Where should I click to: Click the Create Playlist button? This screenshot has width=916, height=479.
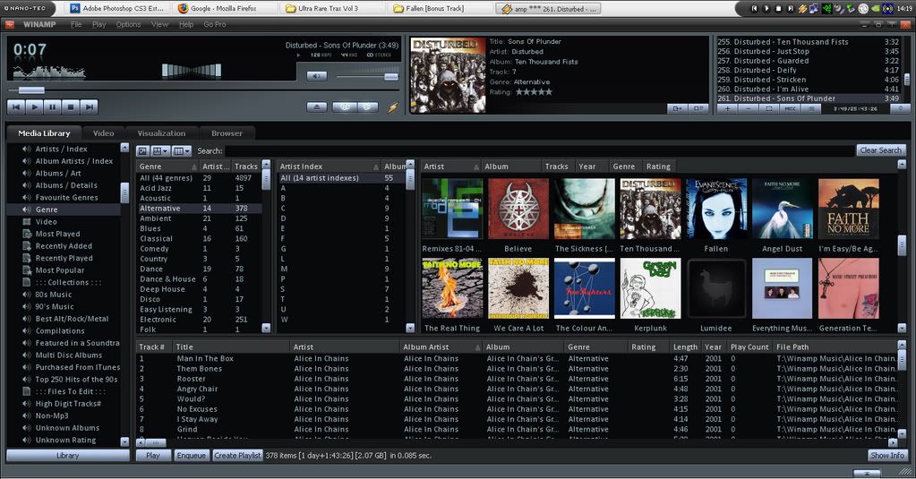(237, 455)
